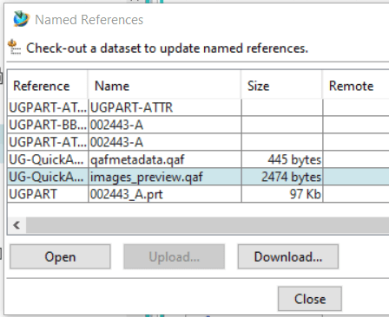Select the images_preview.qaf file name

(x=147, y=177)
